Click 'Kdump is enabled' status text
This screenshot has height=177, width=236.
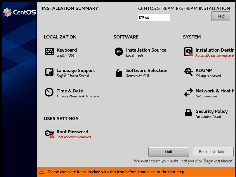(208, 76)
